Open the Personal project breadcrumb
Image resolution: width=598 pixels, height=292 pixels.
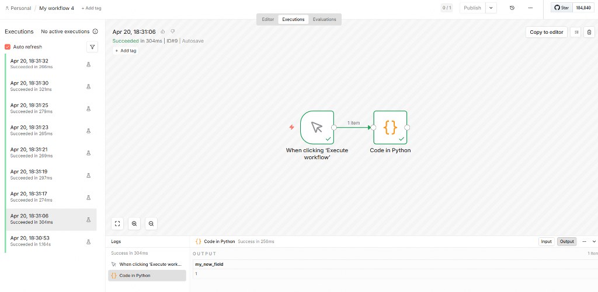point(18,8)
